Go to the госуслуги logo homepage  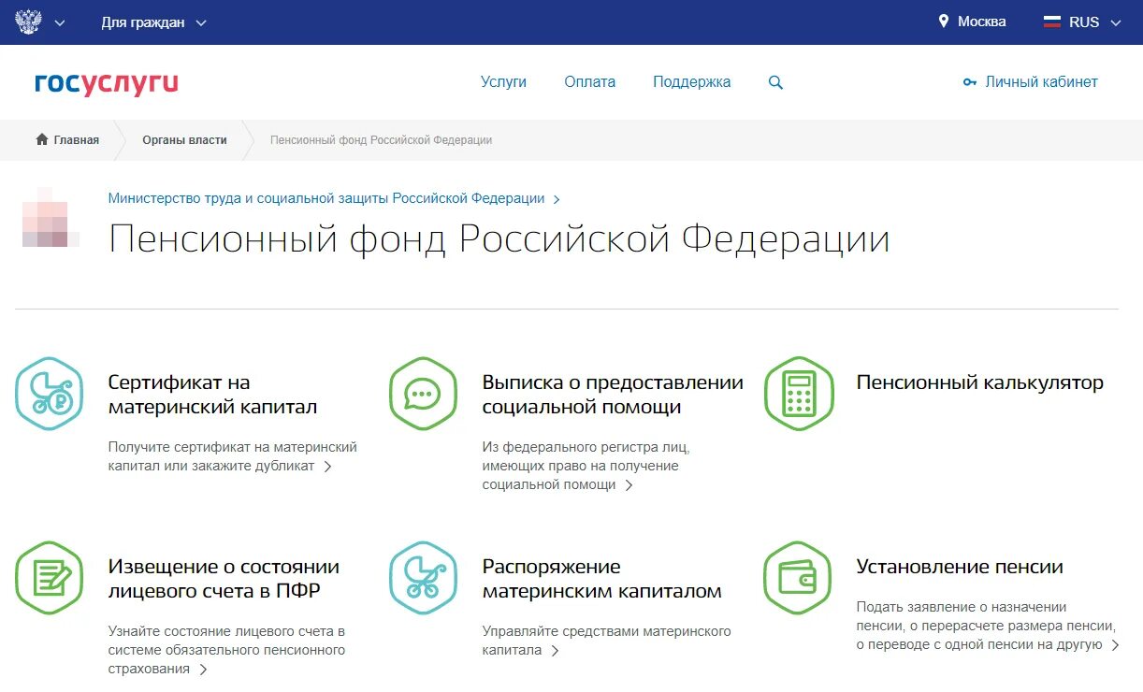(x=106, y=82)
